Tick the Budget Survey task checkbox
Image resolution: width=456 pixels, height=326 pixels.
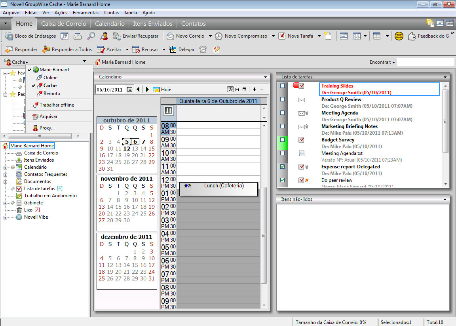282,140
